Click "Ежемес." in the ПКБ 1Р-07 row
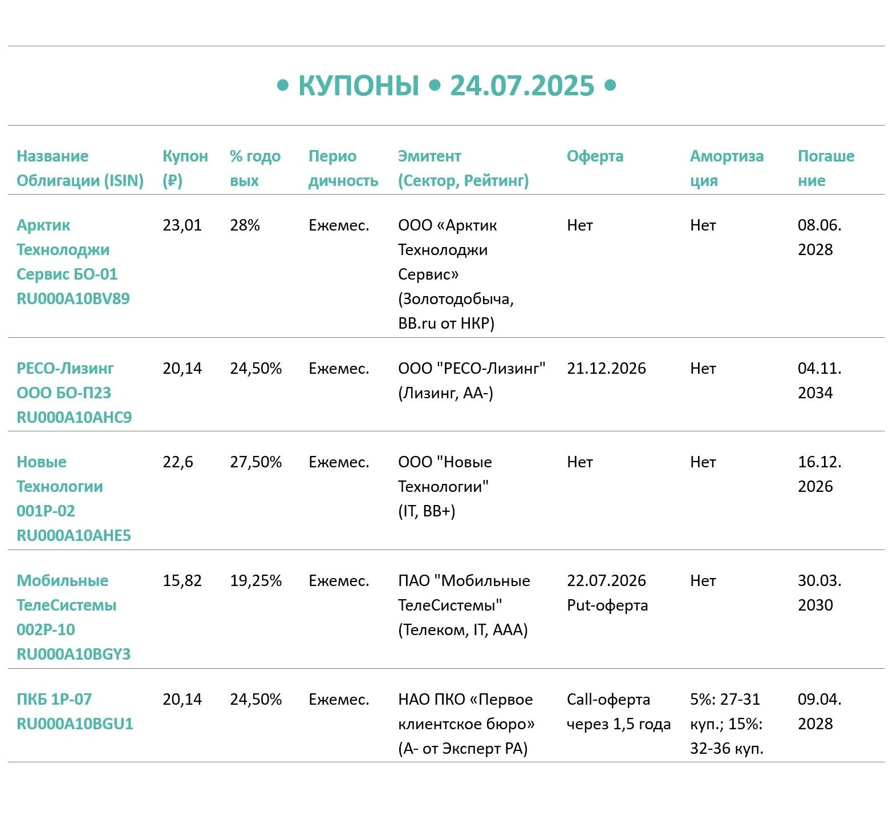This screenshot has width=893, height=816. click(x=339, y=700)
